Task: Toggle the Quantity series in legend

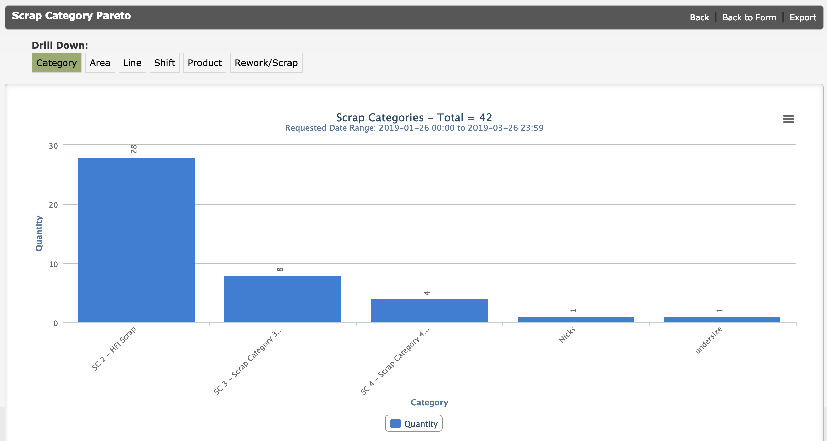Action: 414,423
